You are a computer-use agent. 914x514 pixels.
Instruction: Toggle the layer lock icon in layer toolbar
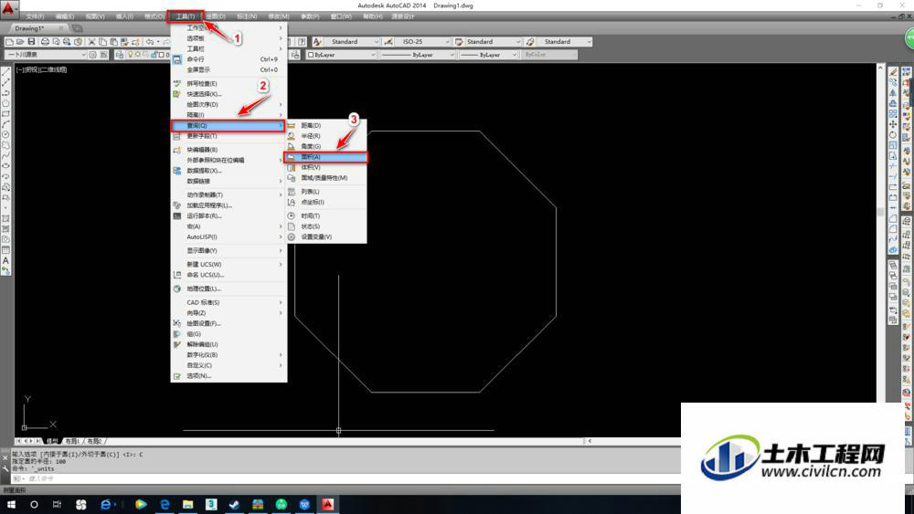point(154,55)
